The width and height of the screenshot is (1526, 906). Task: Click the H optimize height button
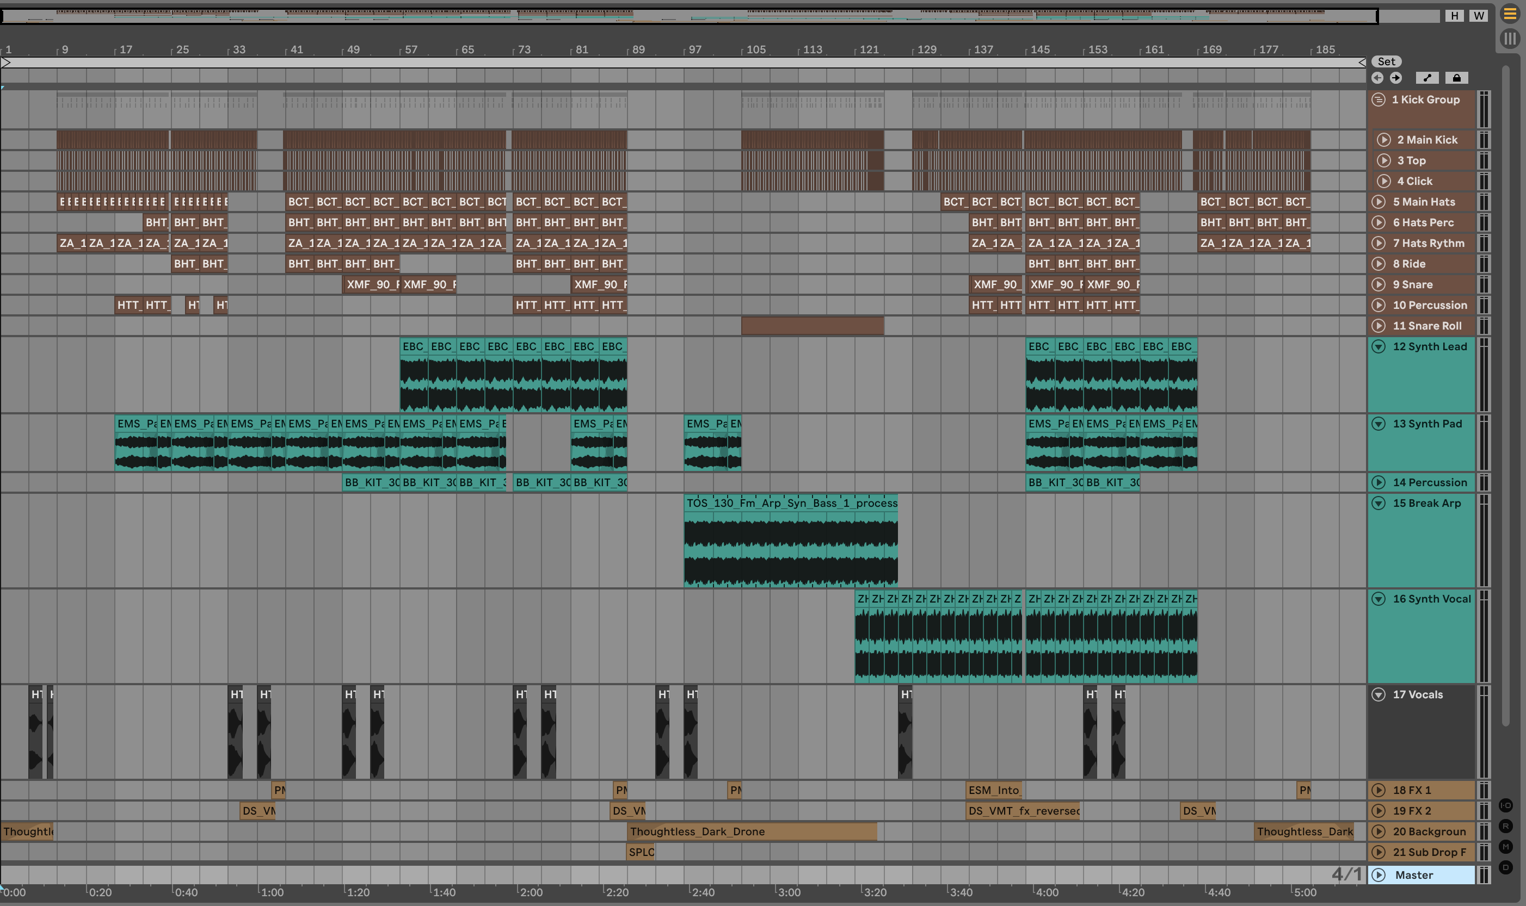(1455, 15)
